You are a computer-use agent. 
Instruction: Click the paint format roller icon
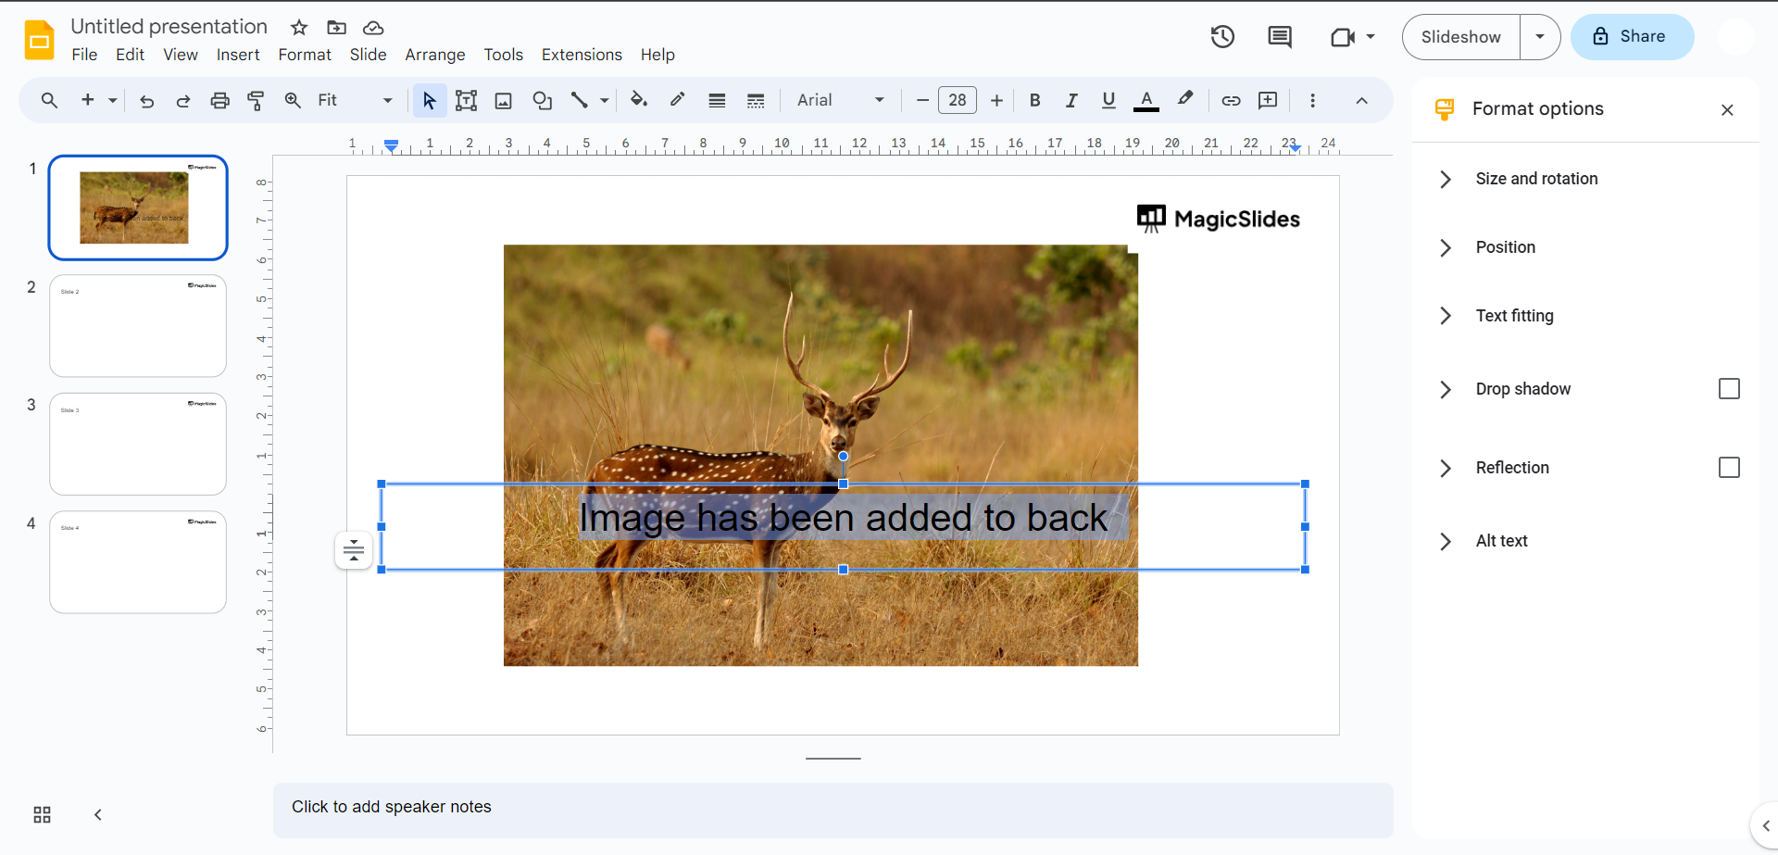(x=256, y=100)
